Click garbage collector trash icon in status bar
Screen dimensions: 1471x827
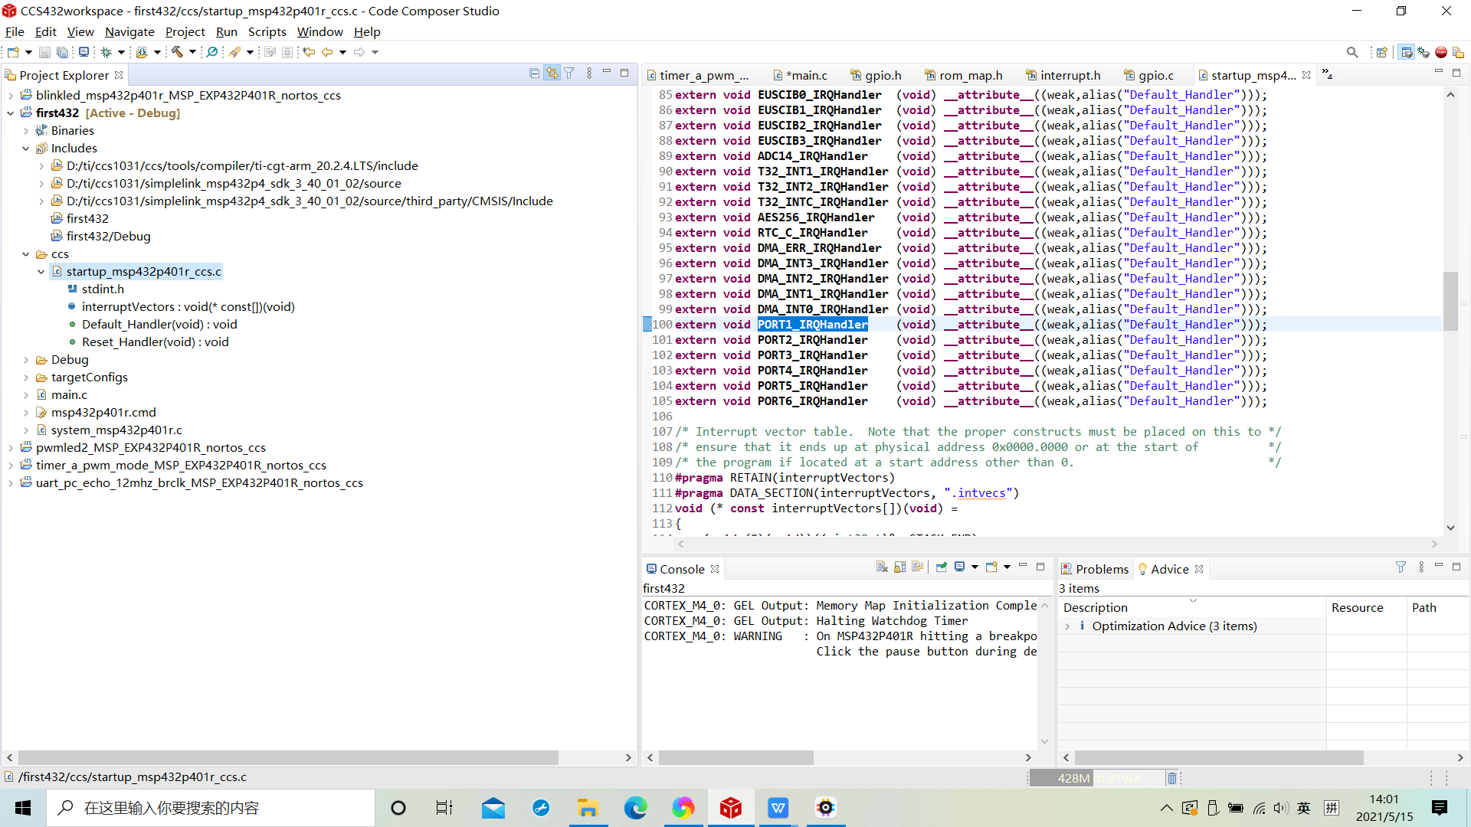pos(1171,778)
